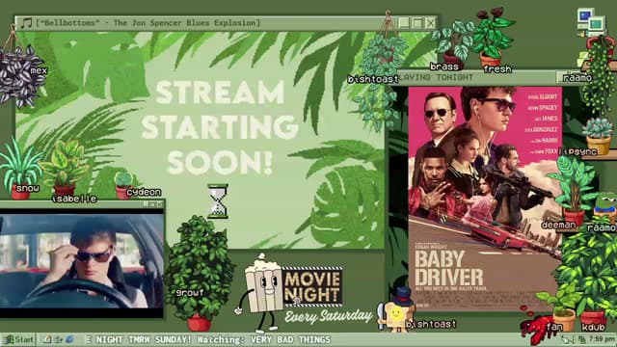
Task: Click the taskbar clock showing 7:59 pm
Action: point(602,339)
